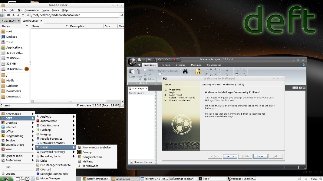Open the Places panel dropdown
Image resolution: width=323 pixels, height=181 pixels.
pyautogui.click(x=27, y=26)
